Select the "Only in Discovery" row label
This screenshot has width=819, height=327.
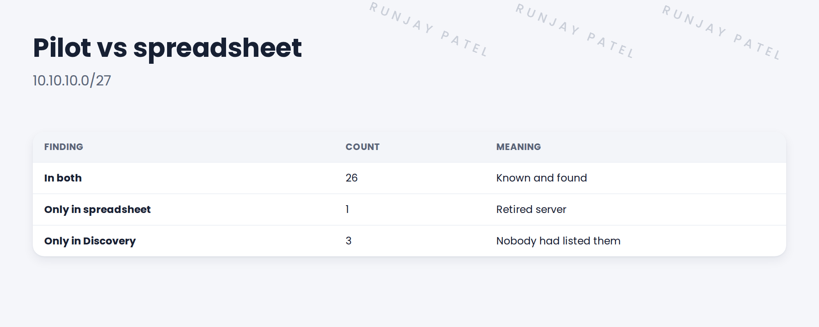(90, 241)
